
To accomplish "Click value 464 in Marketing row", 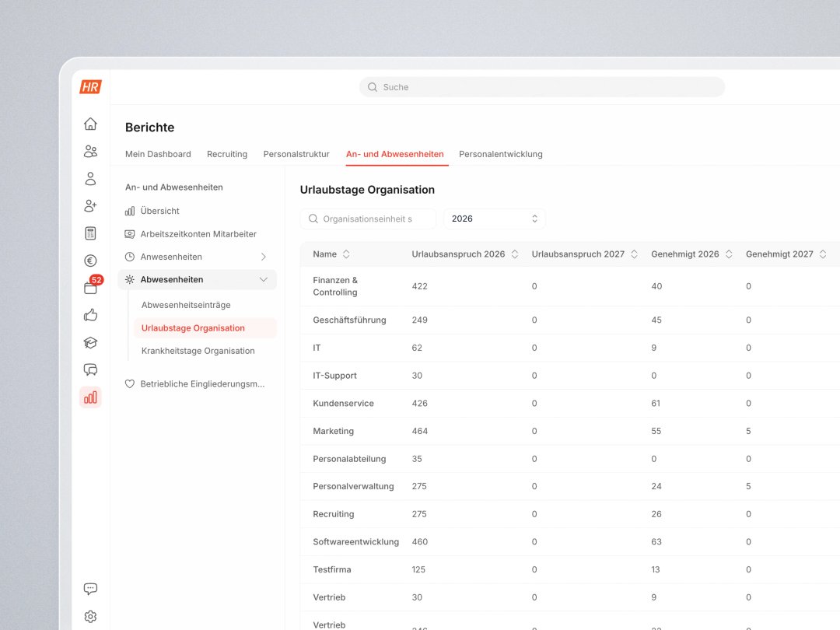I will coord(419,431).
